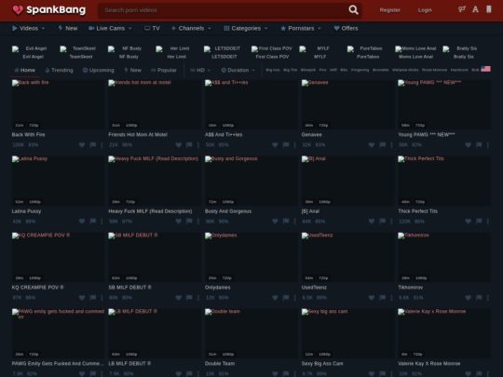Focus the search videos input field

[x=223, y=10]
